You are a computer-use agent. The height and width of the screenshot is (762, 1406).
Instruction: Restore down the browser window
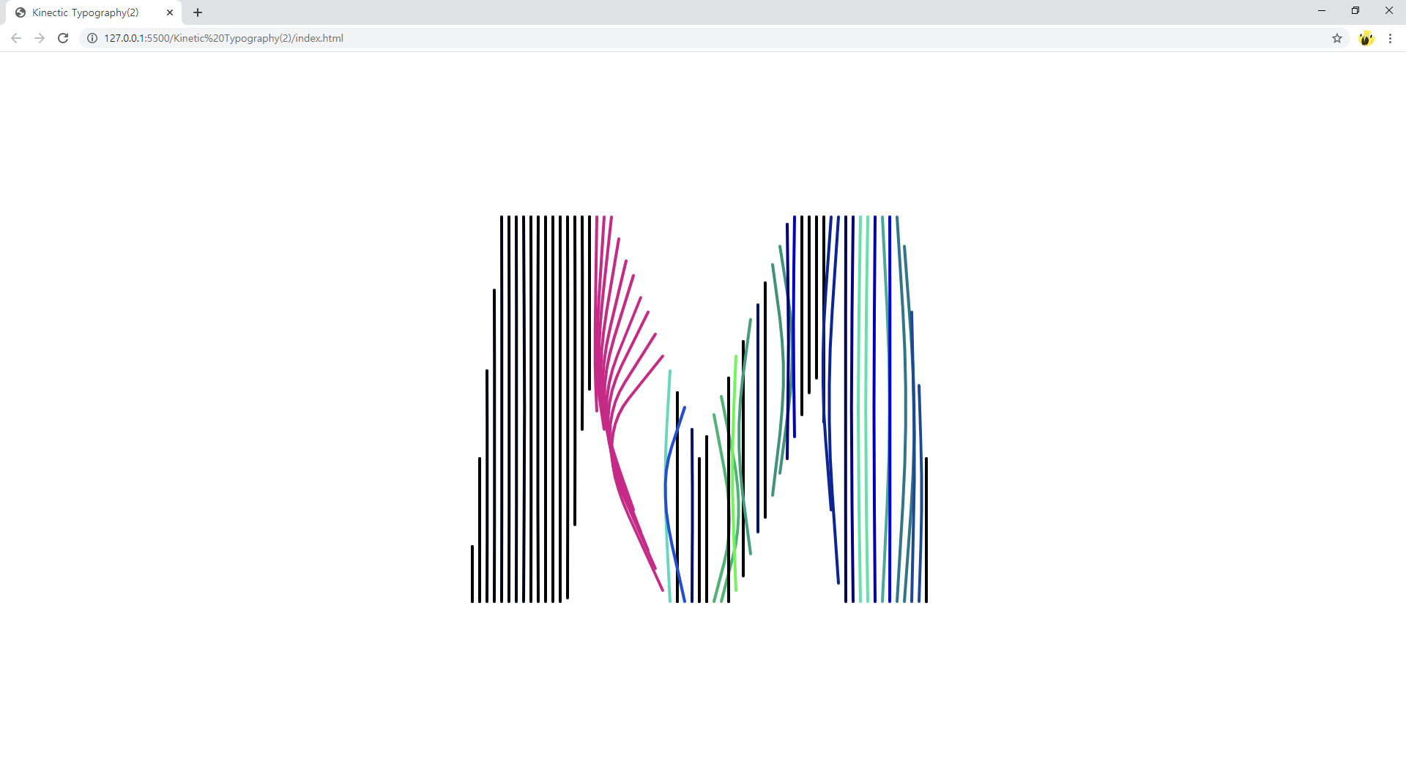(1355, 10)
